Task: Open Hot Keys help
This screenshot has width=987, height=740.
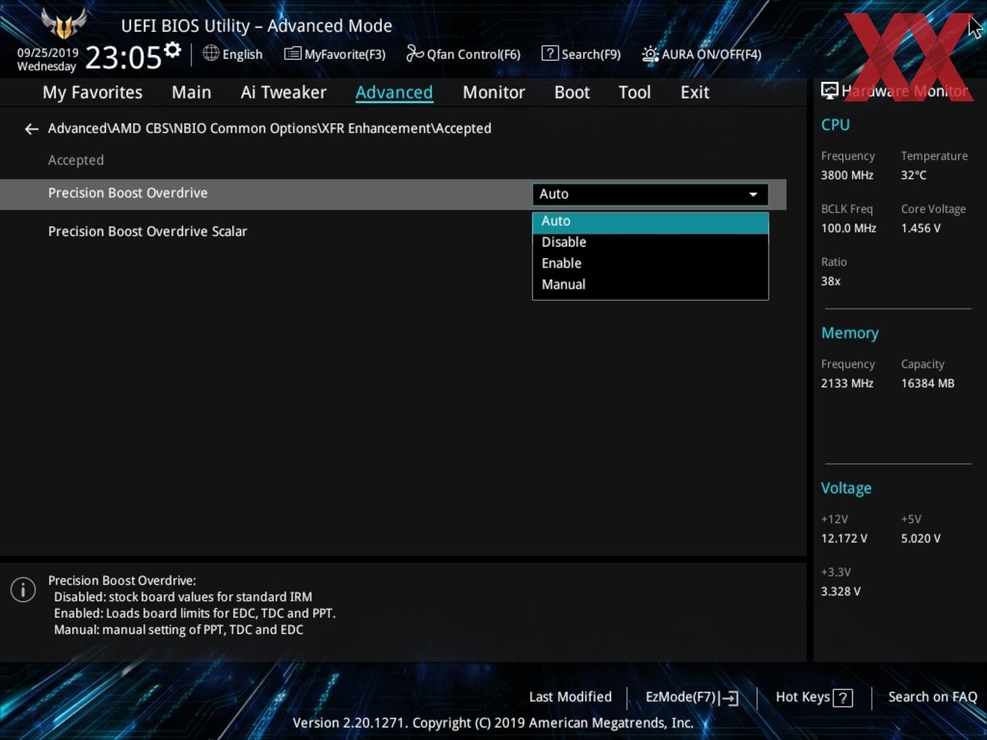Action: coord(814,697)
